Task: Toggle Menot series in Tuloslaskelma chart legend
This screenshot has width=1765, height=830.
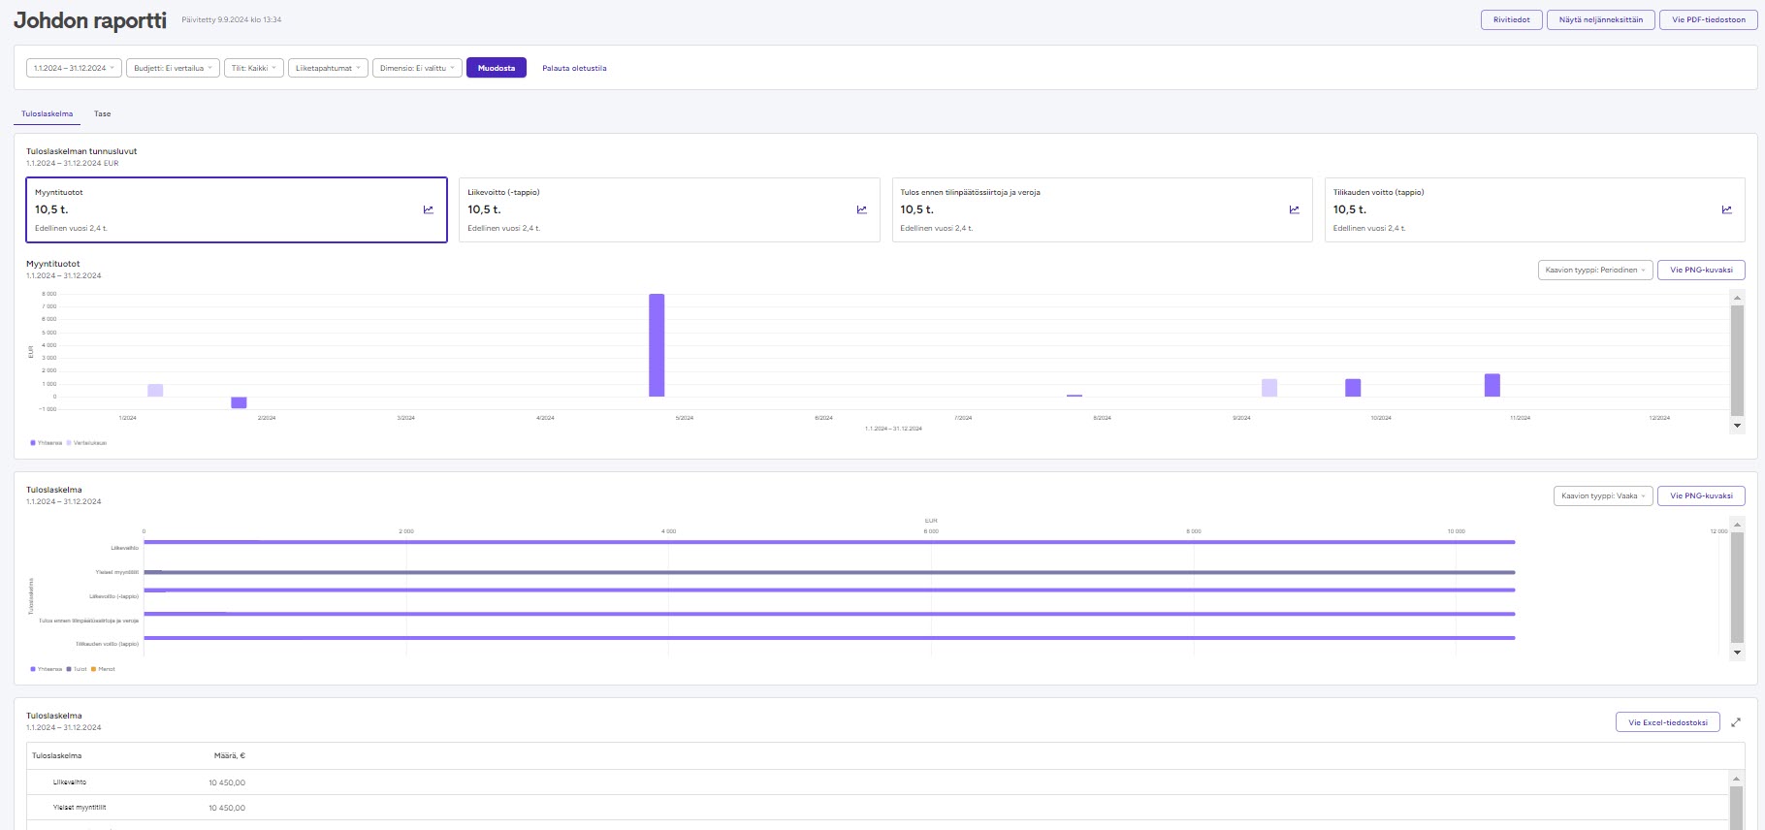Action: click(x=103, y=669)
